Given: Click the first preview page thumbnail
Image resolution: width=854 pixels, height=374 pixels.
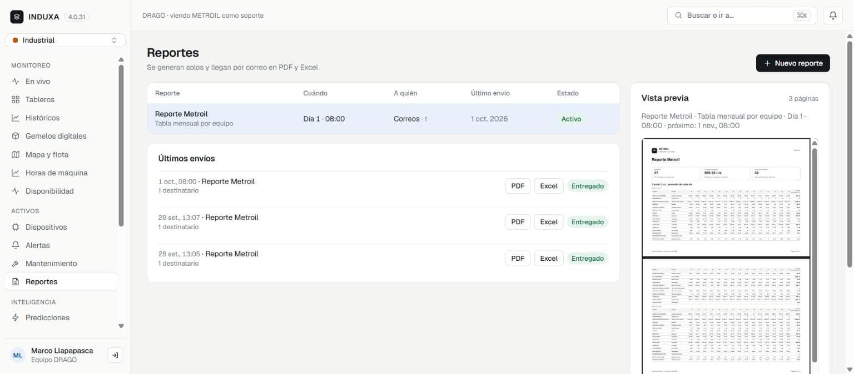Looking at the screenshot, I should 726,198.
